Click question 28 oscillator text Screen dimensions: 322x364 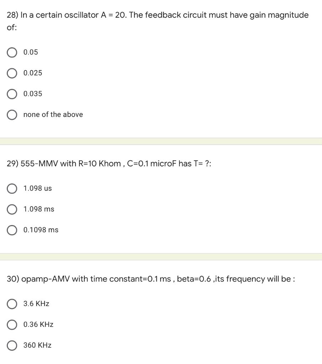(158, 21)
